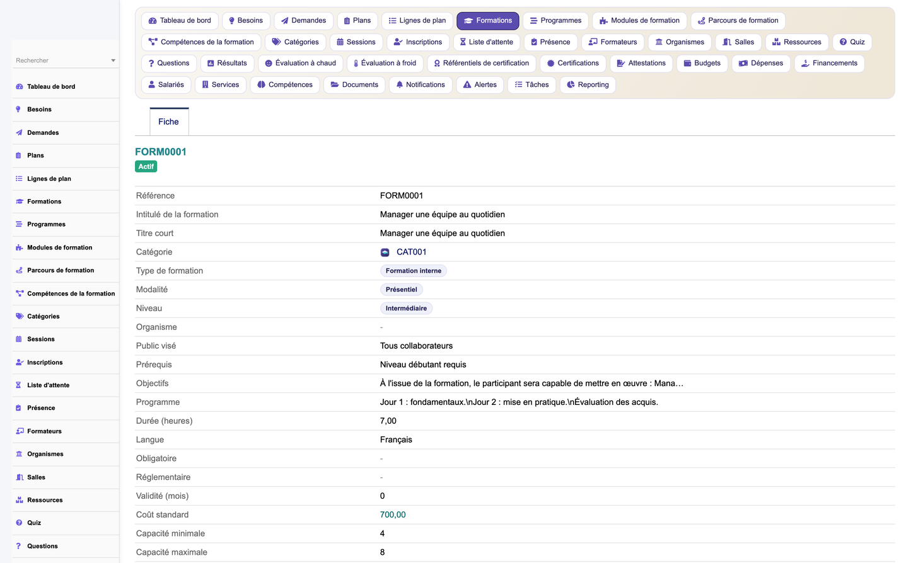Screen dimensions: 911x563
Task: Click the Intermédiaire level tag
Action: (406, 309)
